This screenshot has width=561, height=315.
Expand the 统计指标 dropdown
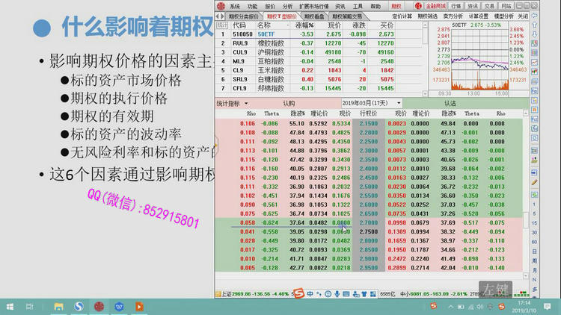tap(232, 103)
